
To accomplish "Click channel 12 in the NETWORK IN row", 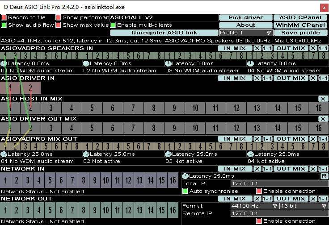I will point(128,181).
